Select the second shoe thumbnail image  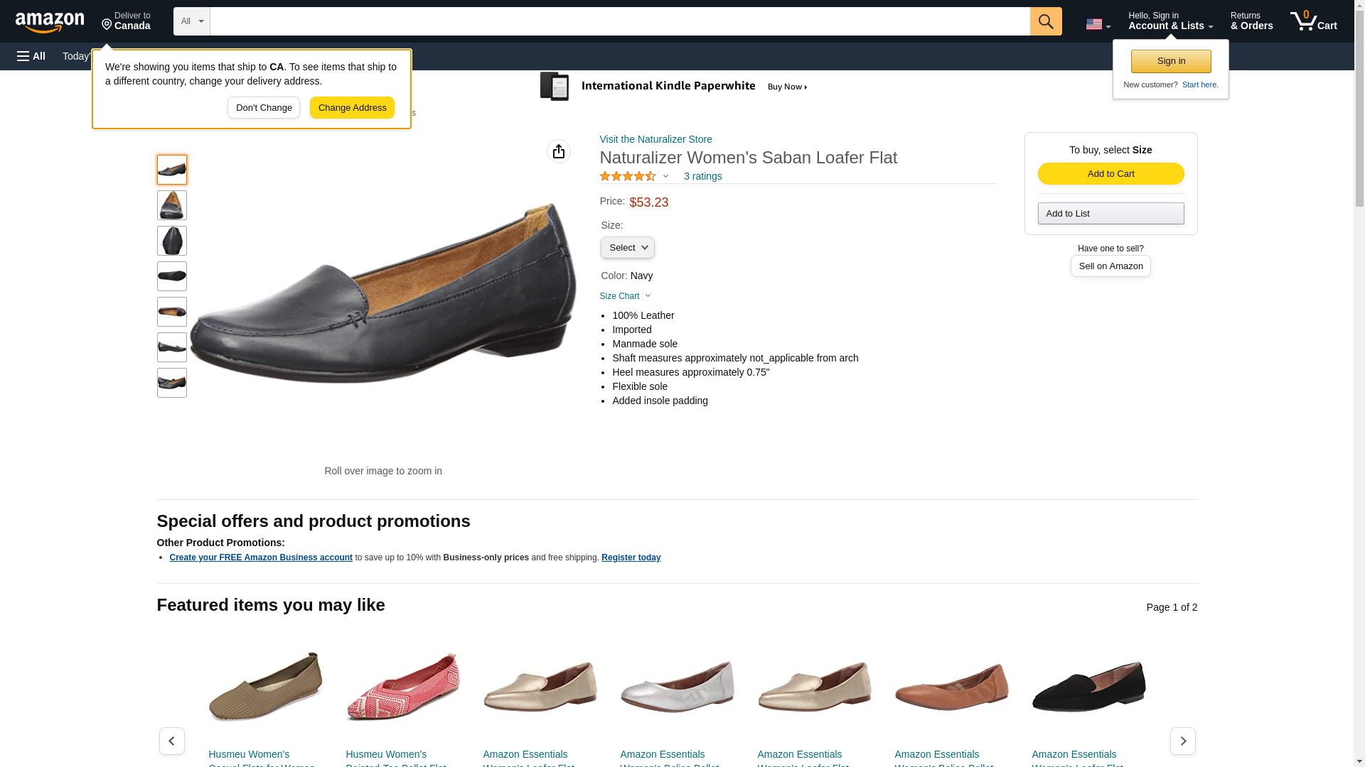pyautogui.click(x=171, y=205)
